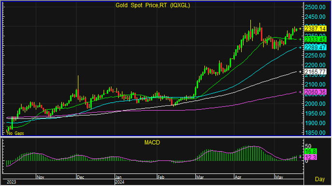Screen dimensions: 332x186
Task: Click the 2000.00 price axis label
Action: pyautogui.click(x=315, y=104)
